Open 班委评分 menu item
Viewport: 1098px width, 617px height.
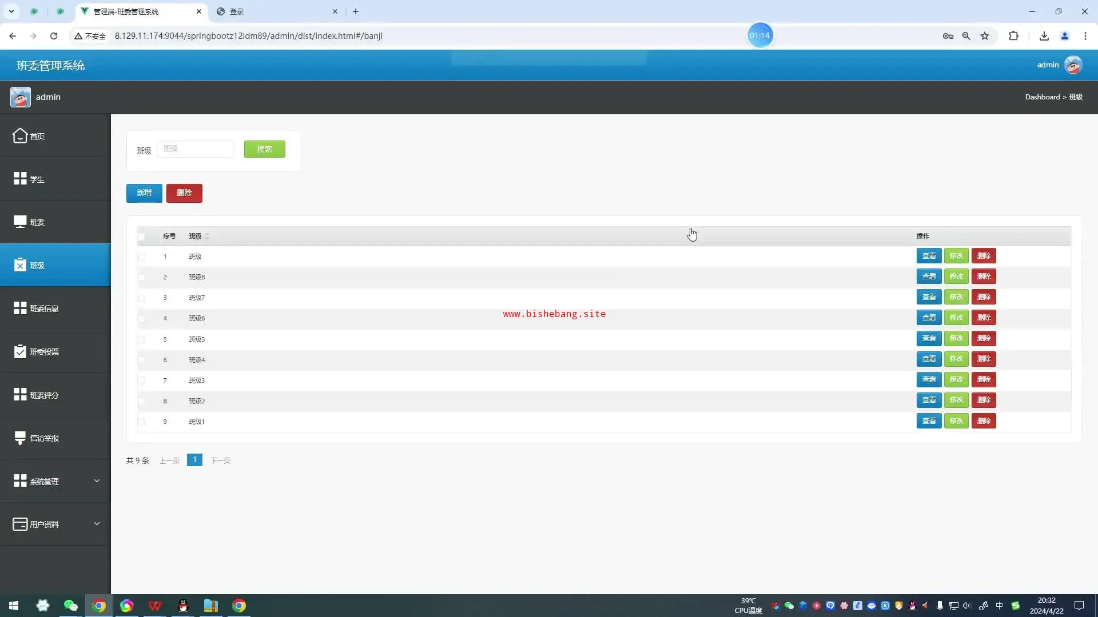coord(44,395)
